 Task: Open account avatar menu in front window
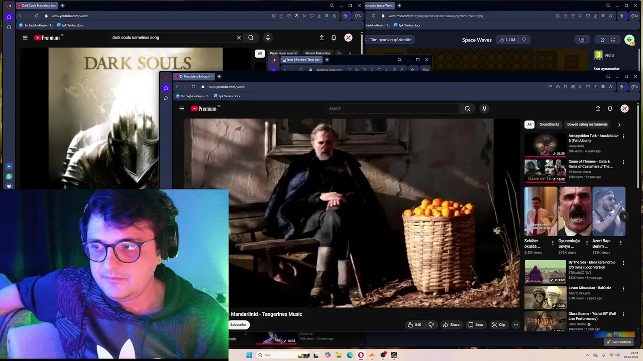click(x=624, y=108)
